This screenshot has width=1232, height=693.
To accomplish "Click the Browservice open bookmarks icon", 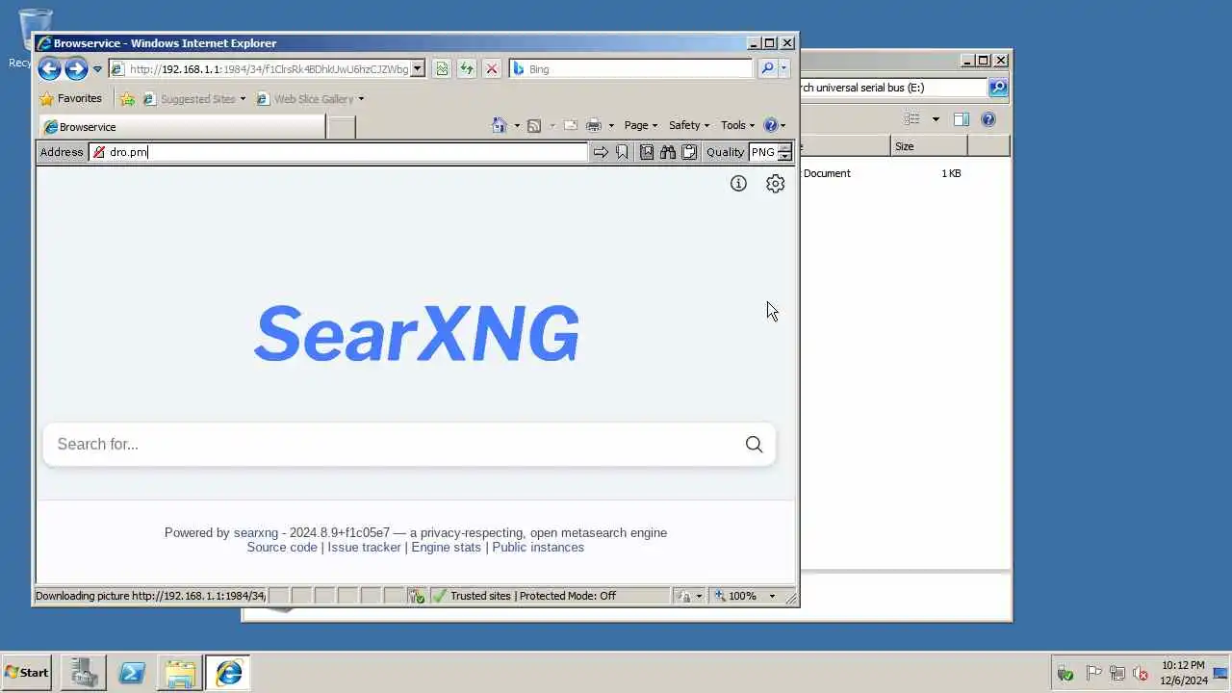I will tap(647, 152).
